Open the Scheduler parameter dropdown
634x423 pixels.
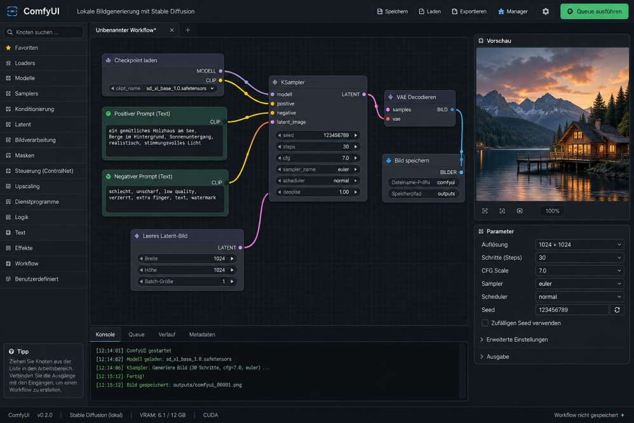(x=579, y=297)
